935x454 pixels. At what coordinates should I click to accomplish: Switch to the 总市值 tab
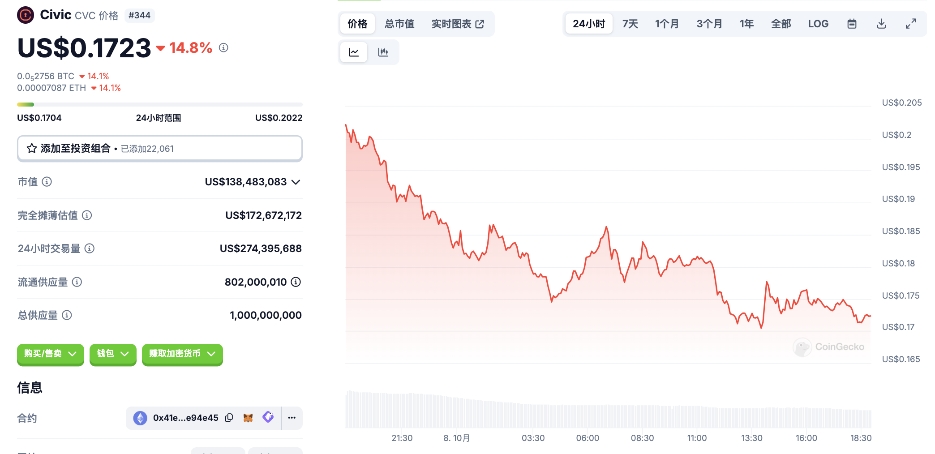coord(399,24)
